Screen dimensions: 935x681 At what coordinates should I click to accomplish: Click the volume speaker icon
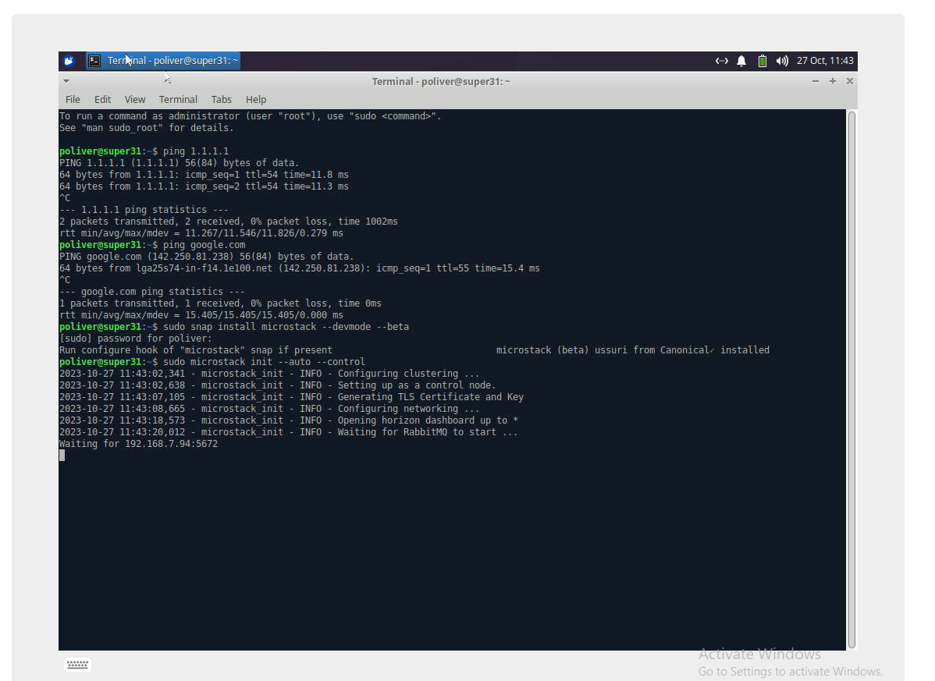pyautogui.click(x=782, y=61)
